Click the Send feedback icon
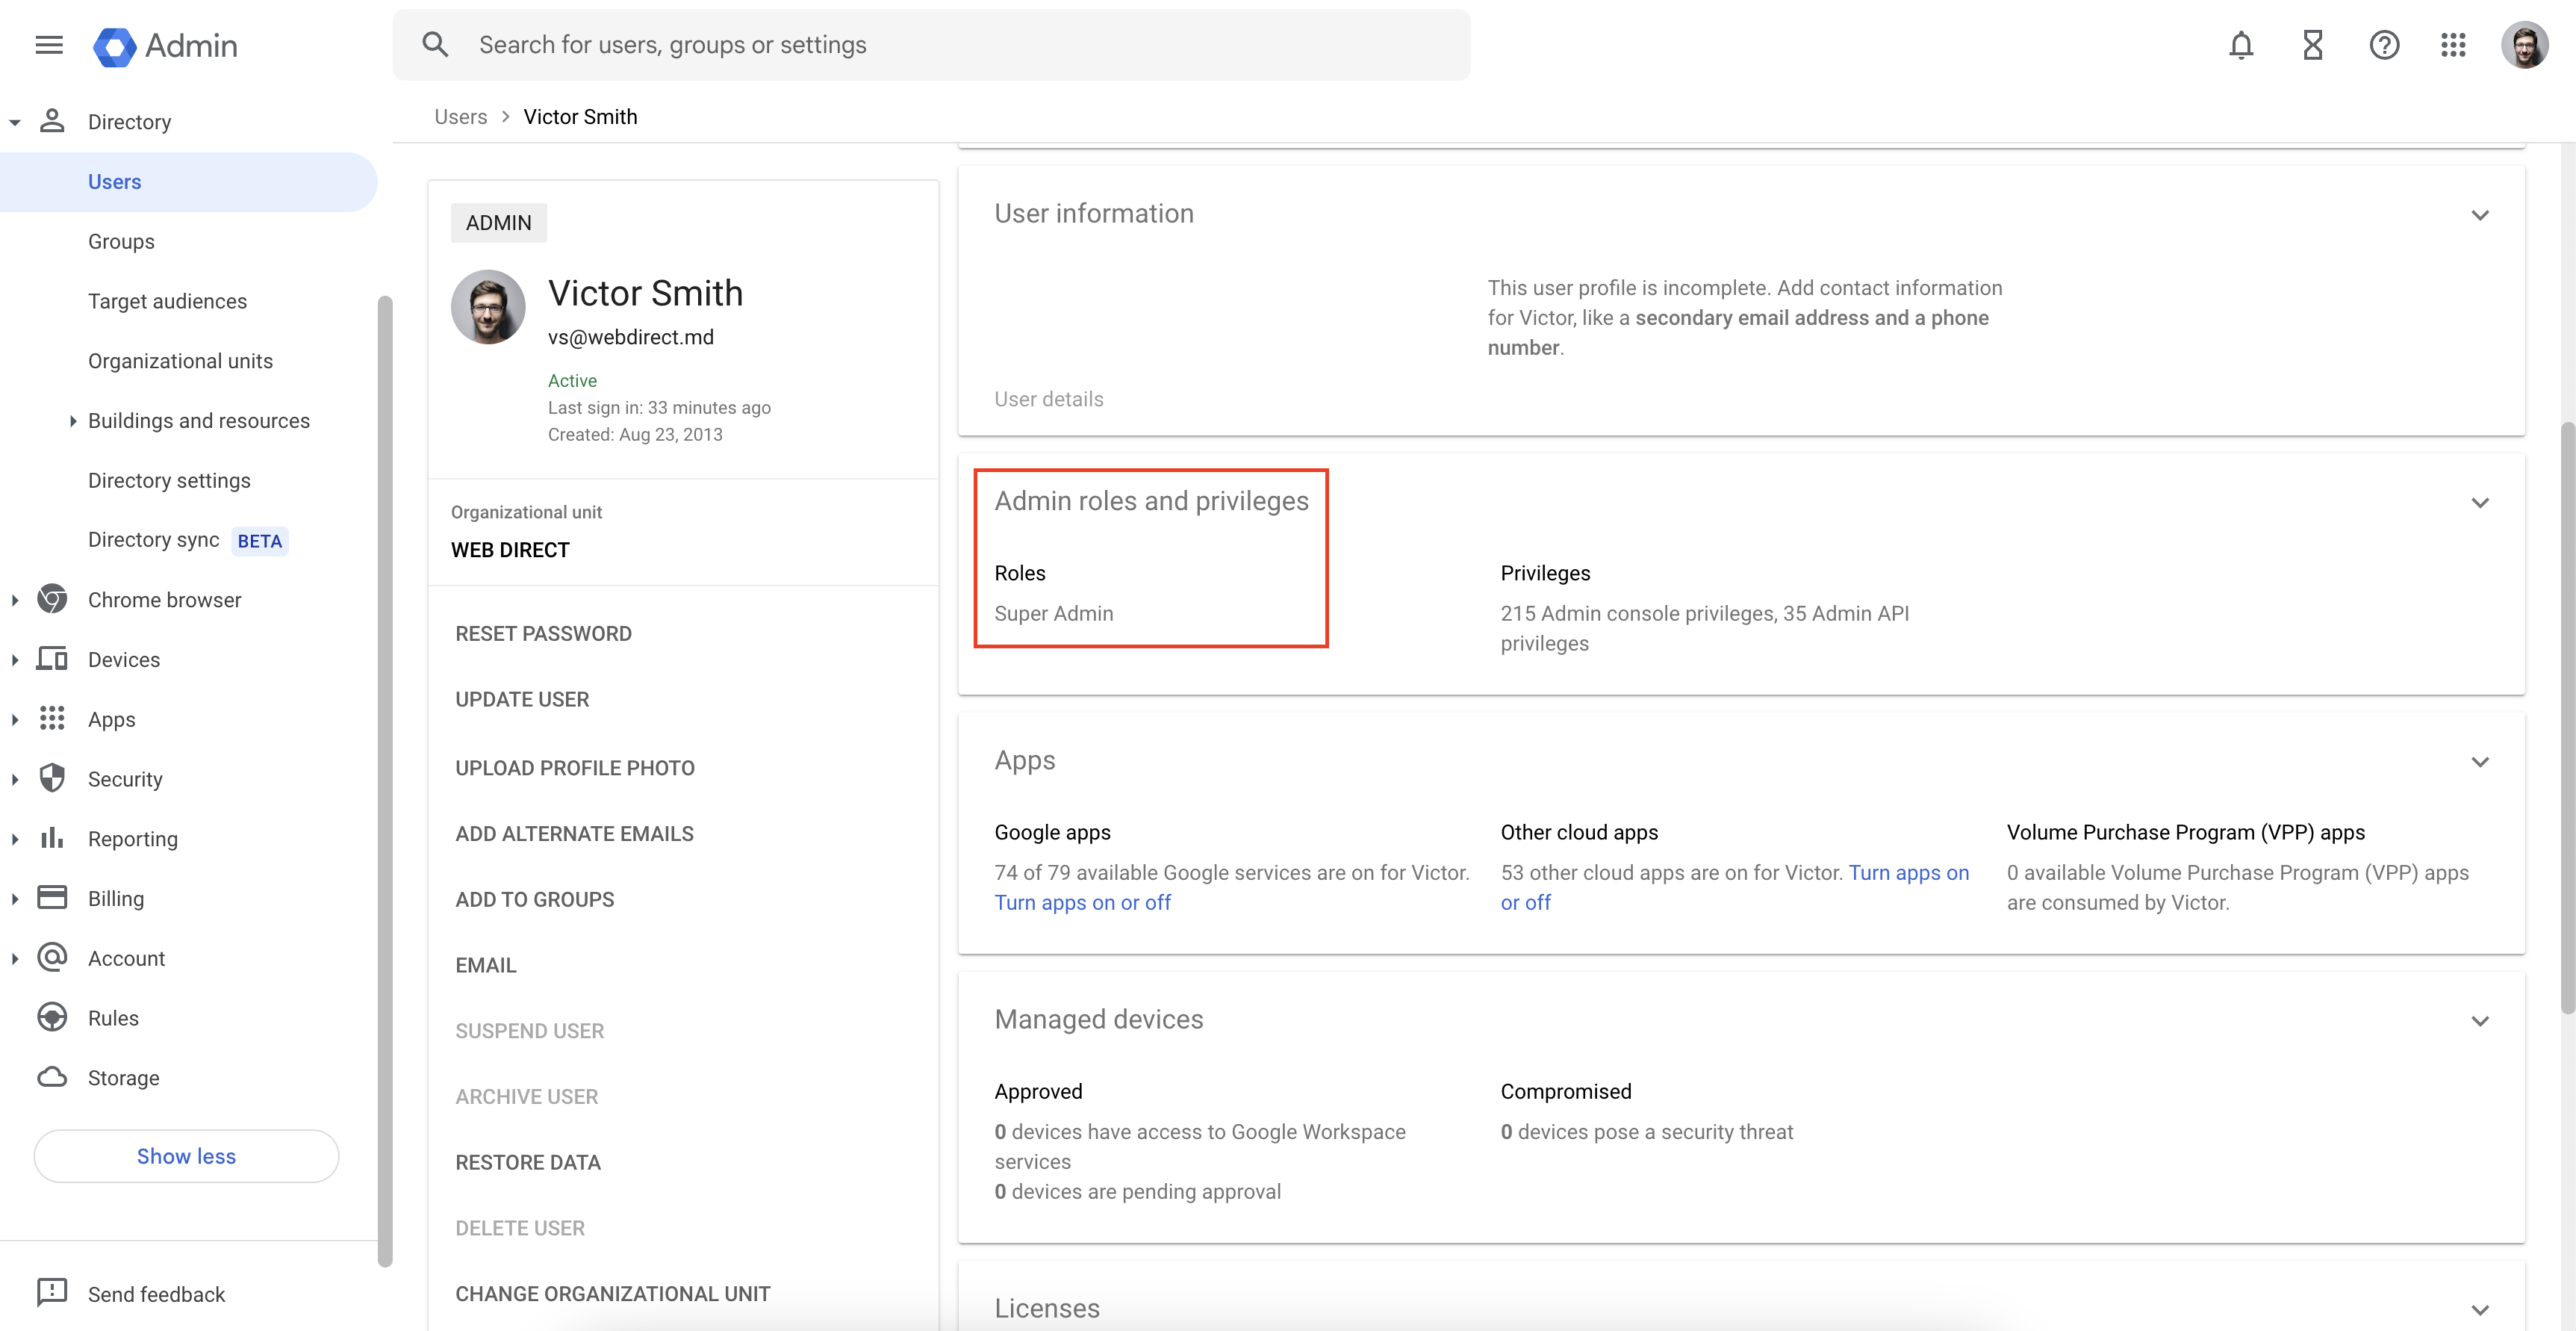 coord(52,1292)
